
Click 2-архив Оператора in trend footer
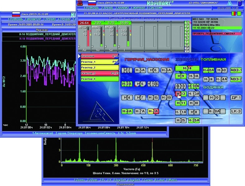click(x=69, y=133)
